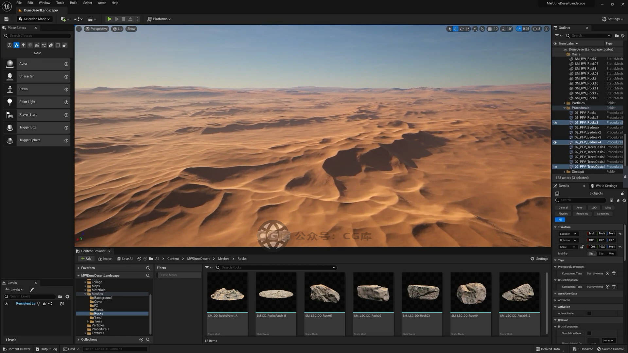Open the Selection Mode dropdown
The image size is (628, 353).
point(35,19)
